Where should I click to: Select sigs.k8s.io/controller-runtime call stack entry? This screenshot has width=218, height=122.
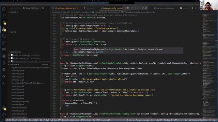tap(31, 67)
